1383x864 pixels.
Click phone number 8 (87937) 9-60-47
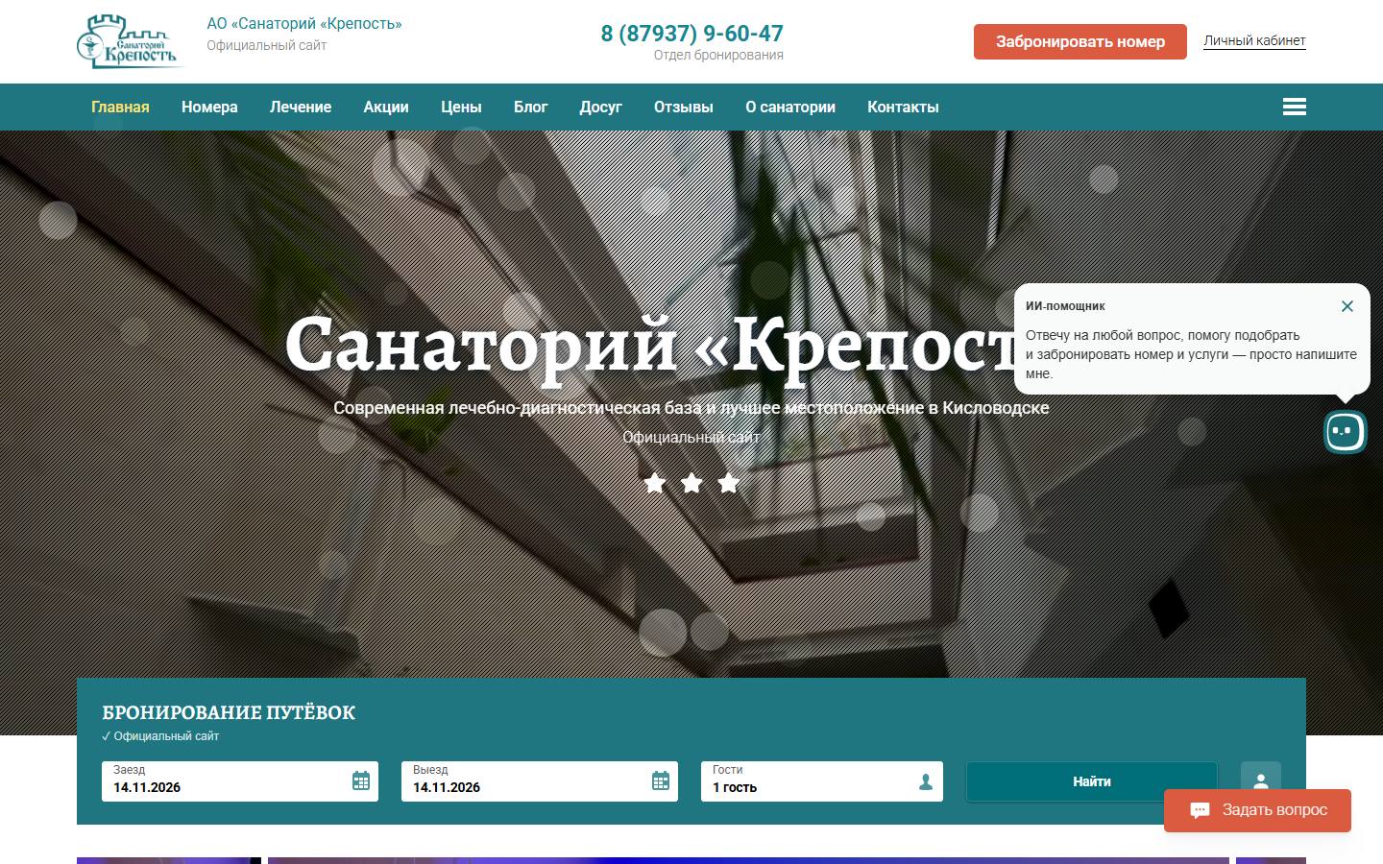692,33
